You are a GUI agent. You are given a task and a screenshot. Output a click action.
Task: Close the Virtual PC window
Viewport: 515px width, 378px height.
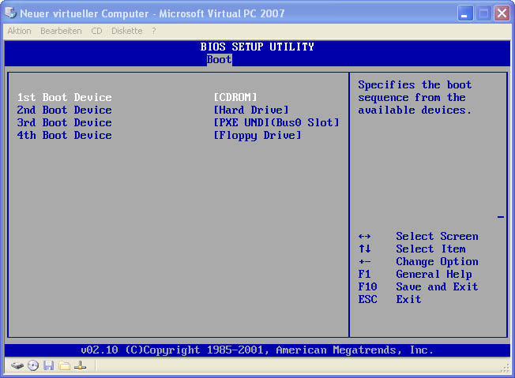click(502, 13)
